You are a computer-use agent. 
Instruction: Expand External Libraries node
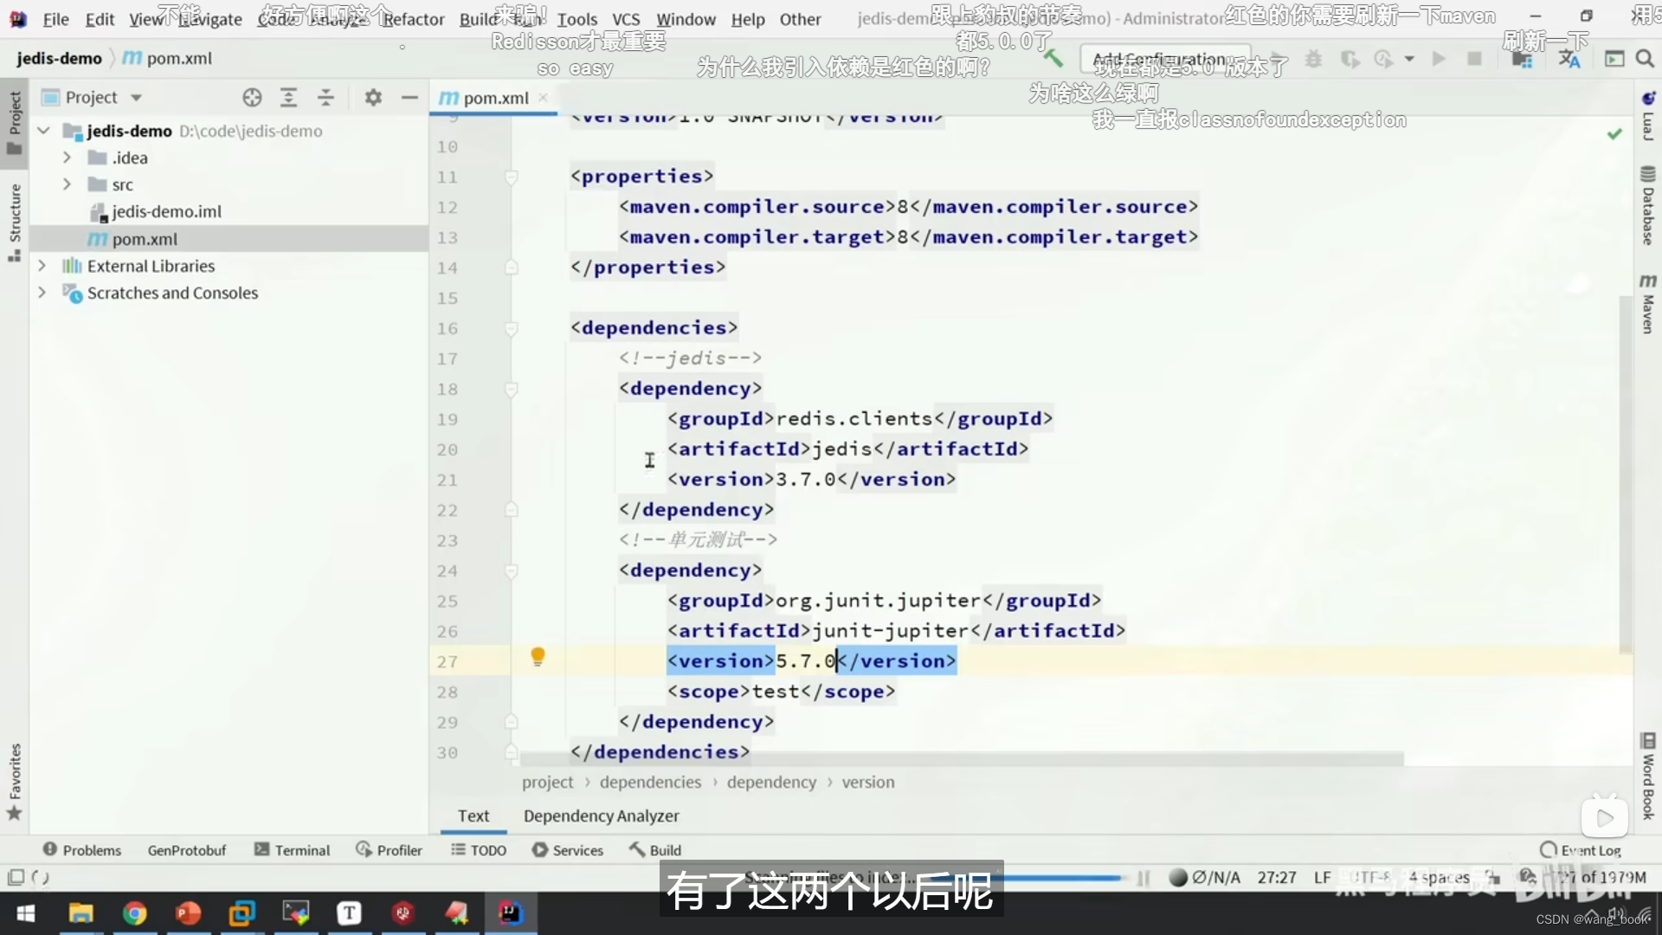pyautogui.click(x=42, y=266)
